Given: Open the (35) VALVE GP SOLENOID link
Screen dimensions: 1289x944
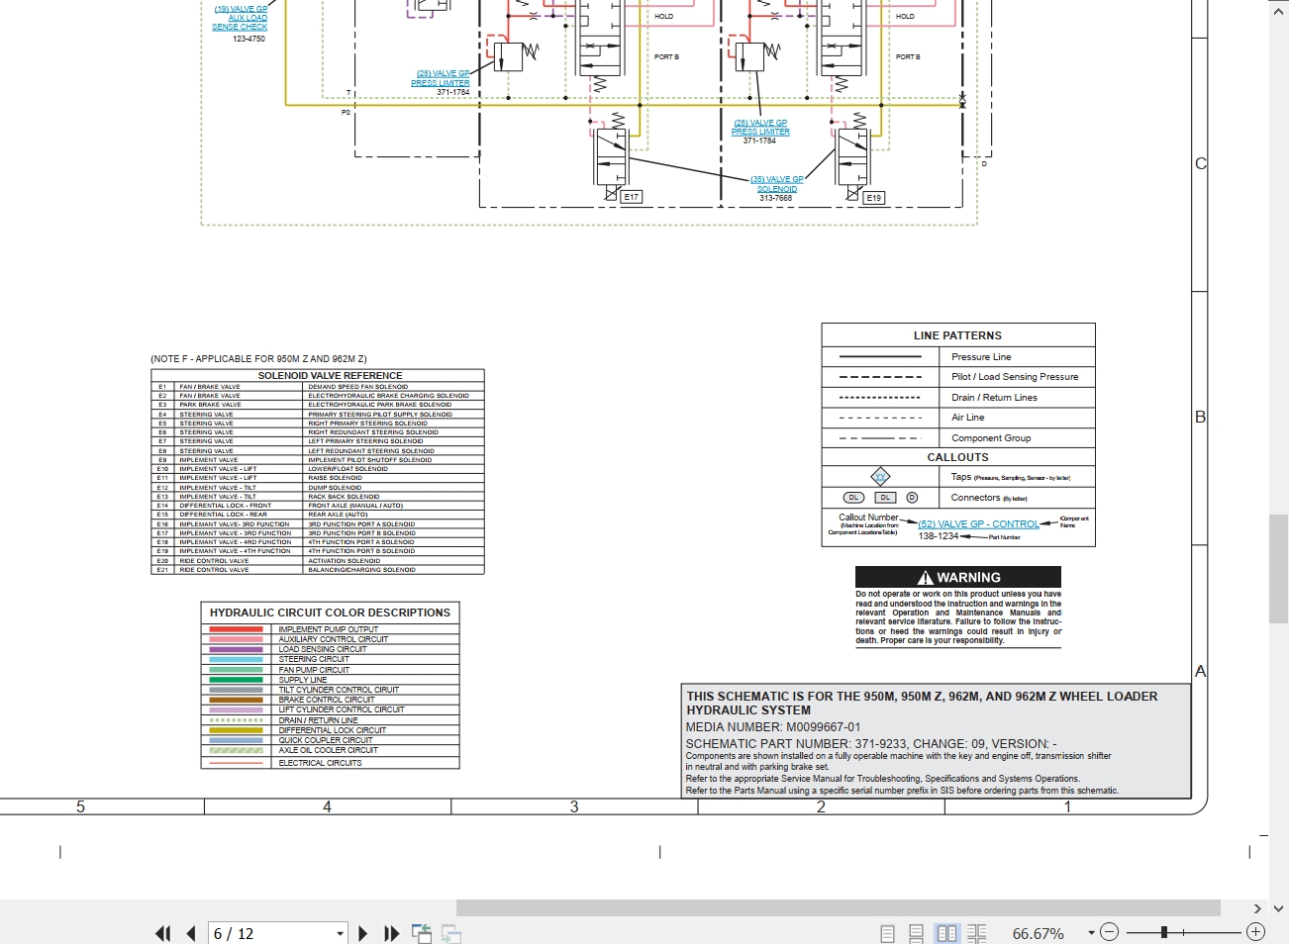Looking at the screenshot, I should click(x=777, y=184).
